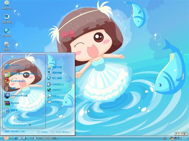Launch KMPlayer中文版 from Start menu
The height and width of the screenshot is (141, 189).
[x=16, y=95]
